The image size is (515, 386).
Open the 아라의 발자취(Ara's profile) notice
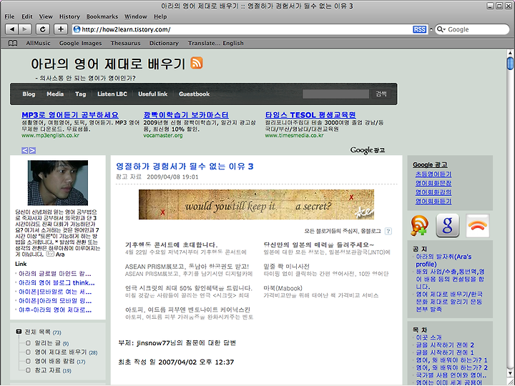443,260
